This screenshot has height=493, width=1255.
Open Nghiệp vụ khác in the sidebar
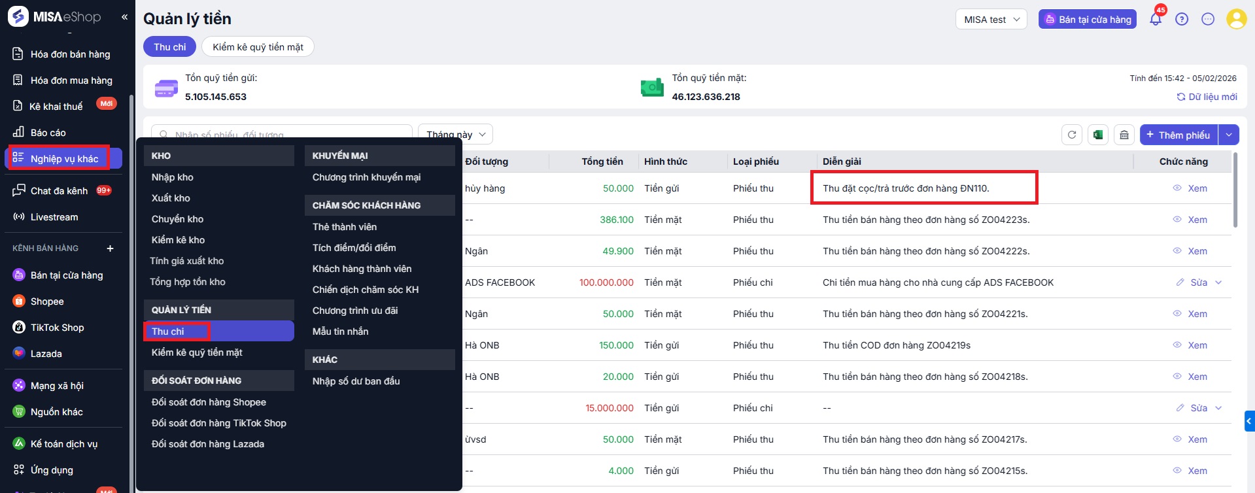(63, 159)
